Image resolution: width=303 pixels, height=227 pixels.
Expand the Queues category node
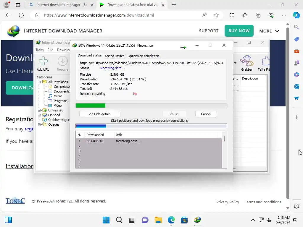39,124
